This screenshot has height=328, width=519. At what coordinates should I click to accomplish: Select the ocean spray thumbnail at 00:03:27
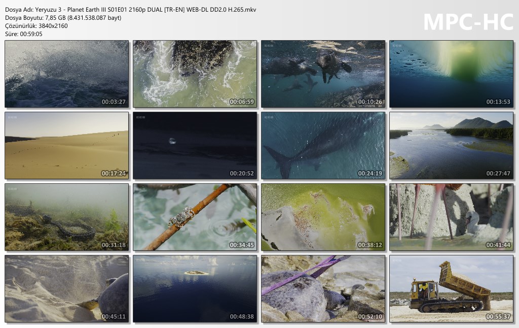coord(66,74)
